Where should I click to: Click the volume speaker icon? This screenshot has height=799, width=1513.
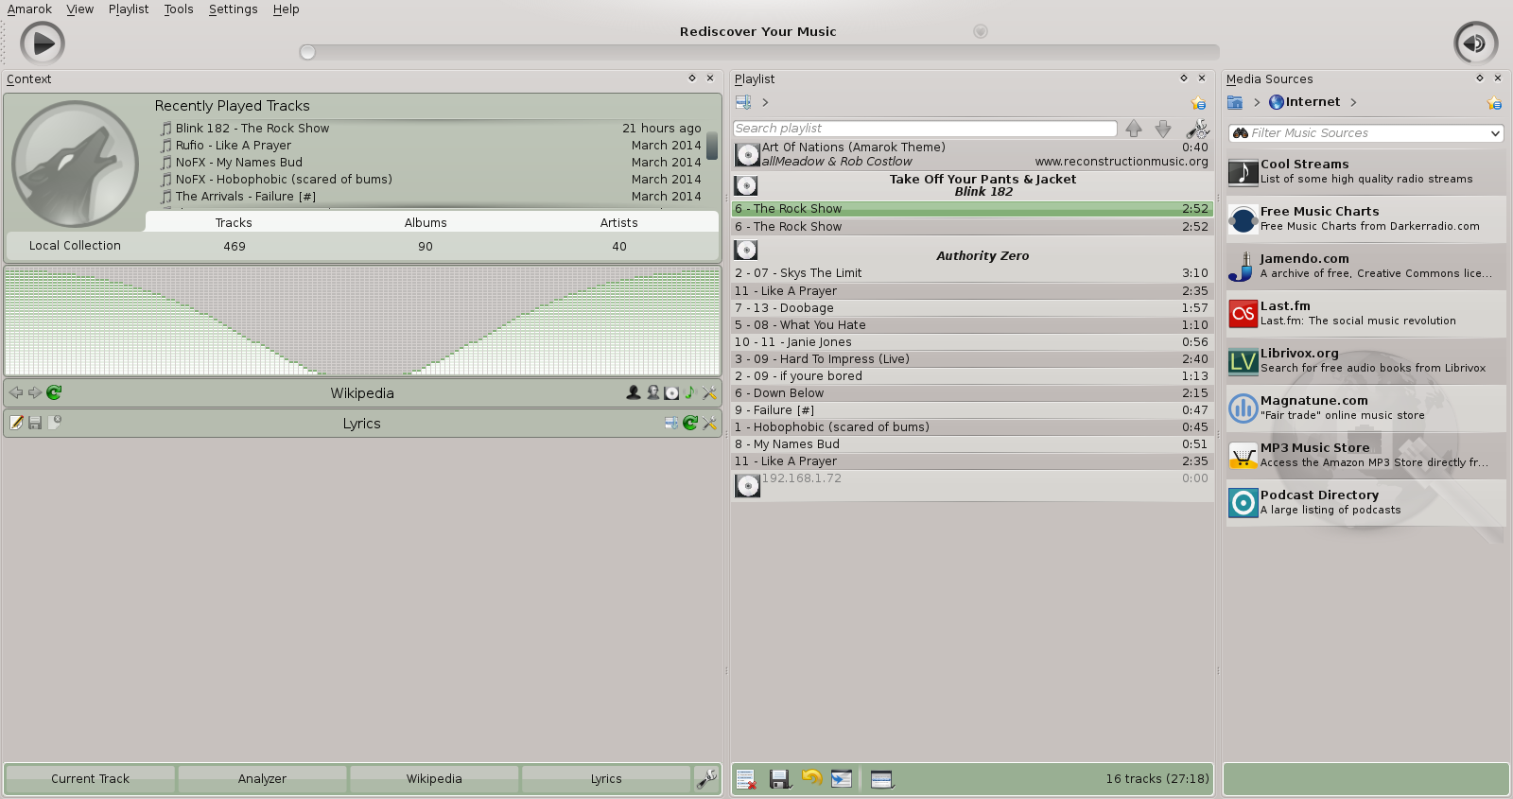1475,43
